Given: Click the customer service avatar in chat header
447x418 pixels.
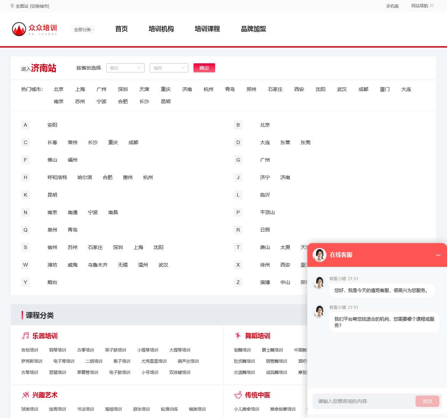Looking at the screenshot, I should click(319, 255).
